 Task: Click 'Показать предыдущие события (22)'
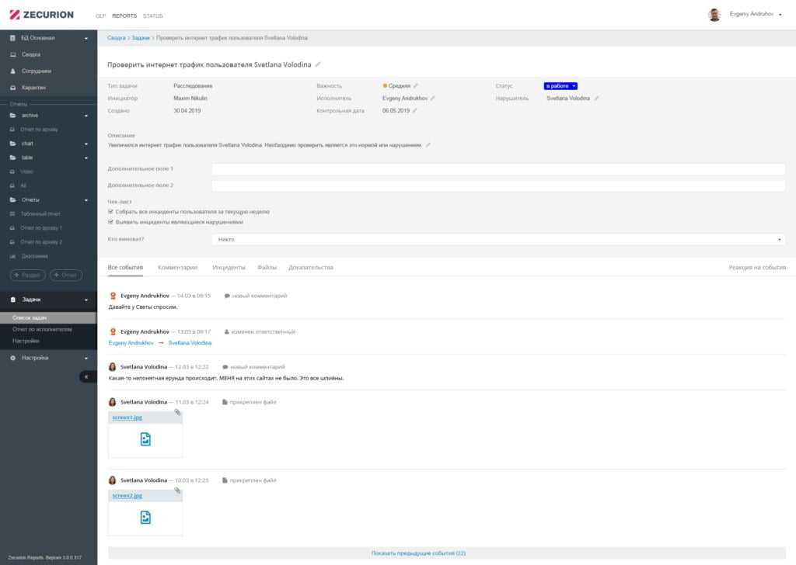(x=418, y=553)
